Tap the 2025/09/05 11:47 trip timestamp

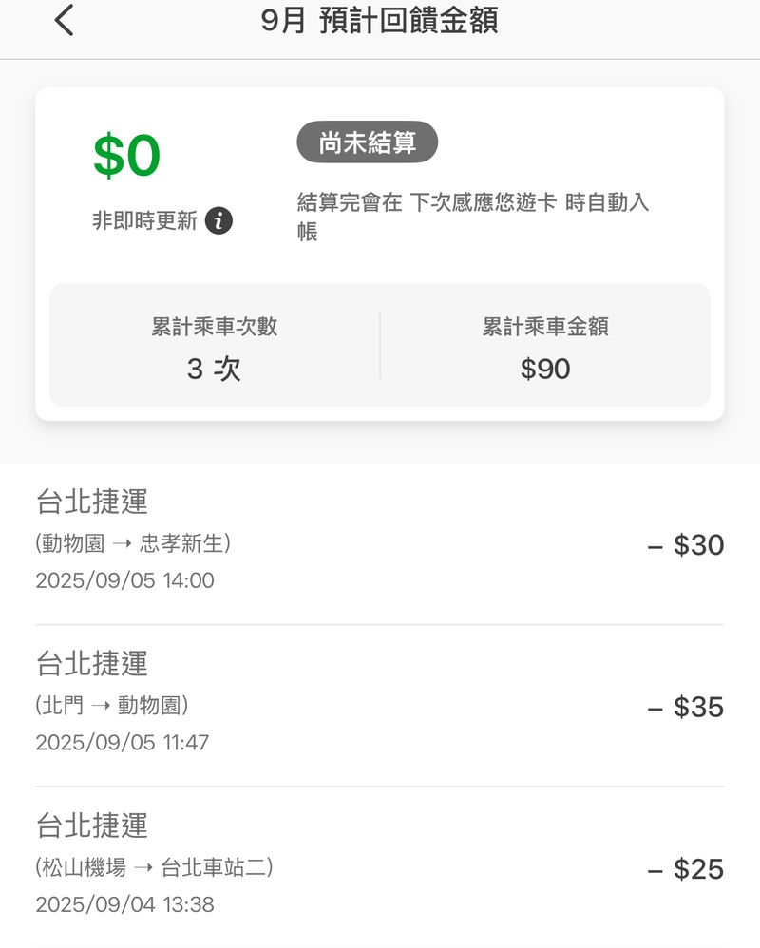(122, 743)
